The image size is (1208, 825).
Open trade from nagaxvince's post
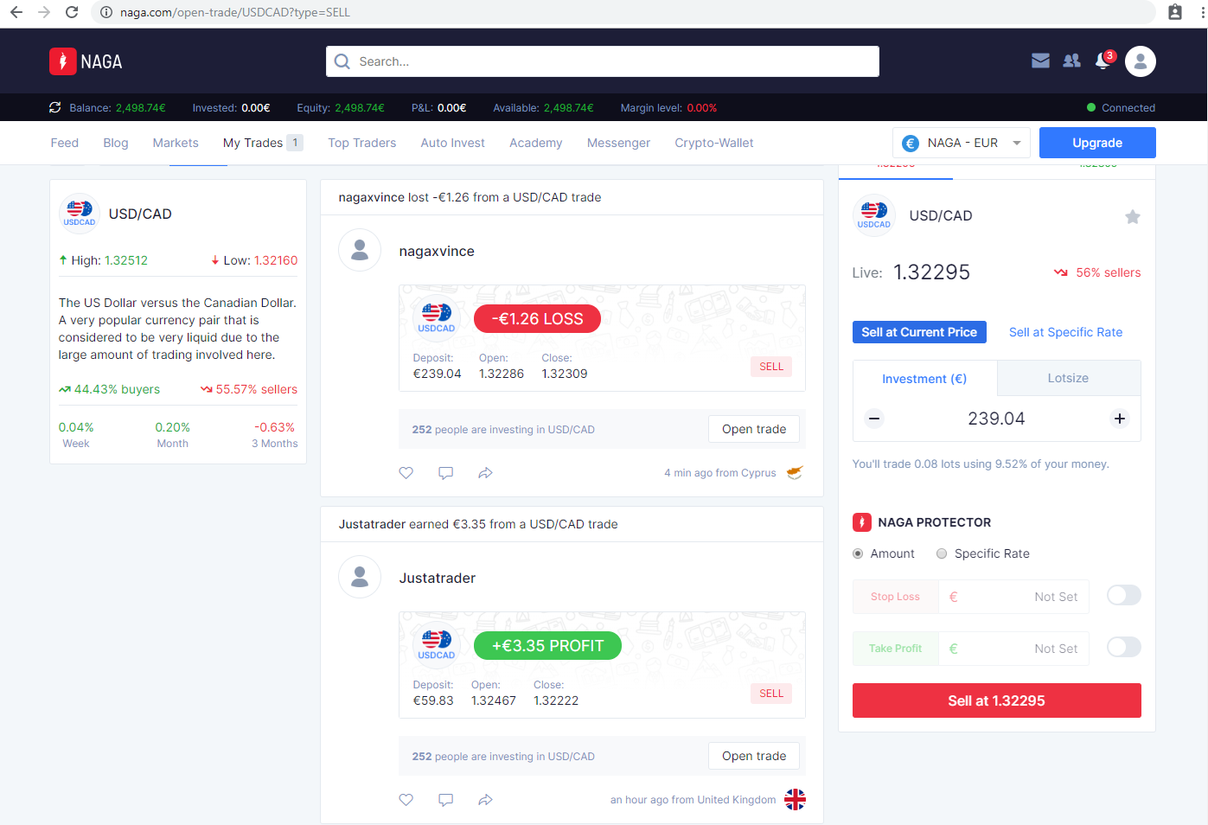click(x=754, y=429)
